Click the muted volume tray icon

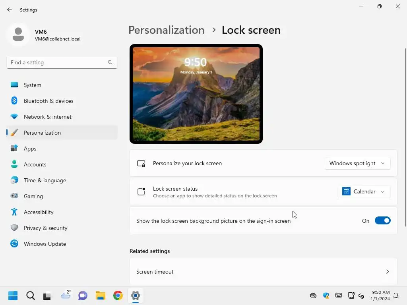point(361,295)
